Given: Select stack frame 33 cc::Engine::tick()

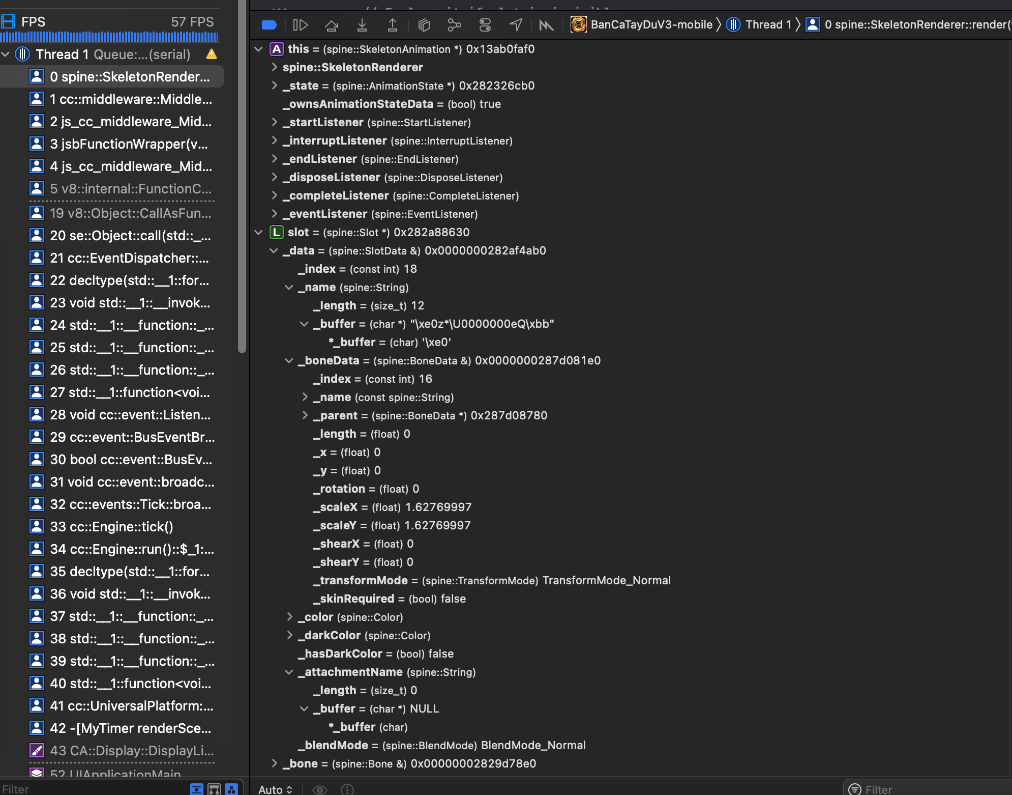Looking at the screenshot, I should click(x=112, y=527).
